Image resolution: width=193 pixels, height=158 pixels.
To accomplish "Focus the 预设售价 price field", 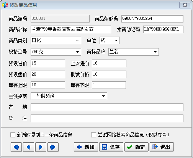I will click(x=48, y=74).
